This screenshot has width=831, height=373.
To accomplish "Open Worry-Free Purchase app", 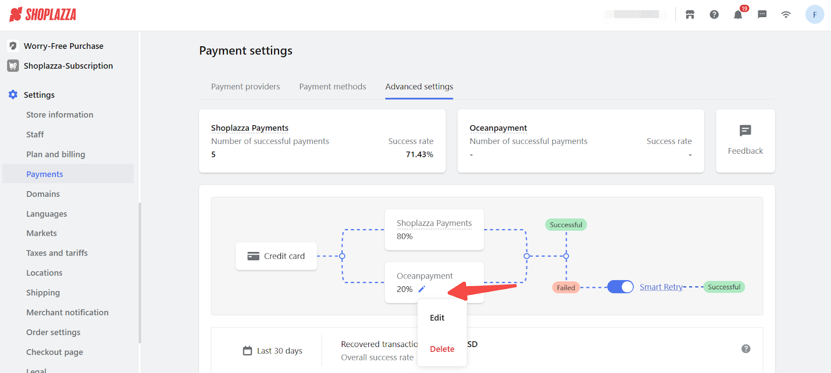I will click(63, 46).
